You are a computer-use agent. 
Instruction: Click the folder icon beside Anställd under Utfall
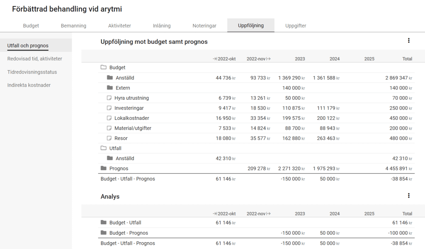coord(109,158)
